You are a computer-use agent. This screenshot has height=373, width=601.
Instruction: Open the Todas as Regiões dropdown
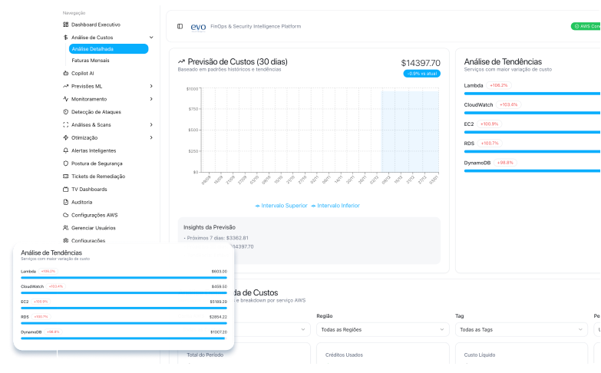tap(382, 329)
